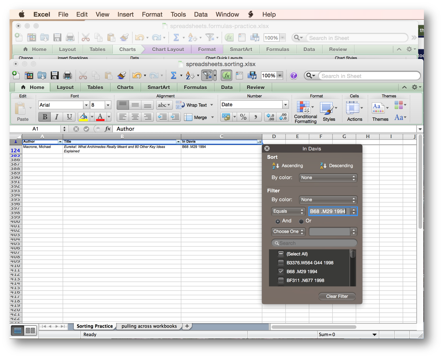Click the Filter toolbar icon
This screenshot has width=443, height=358.
pos(207,75)
